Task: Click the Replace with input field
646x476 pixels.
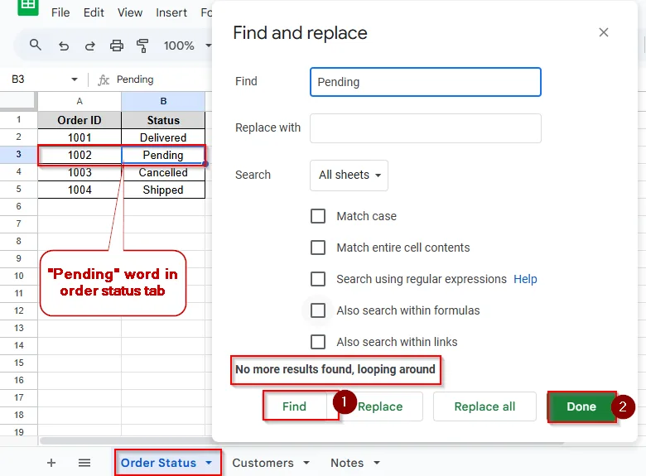Action: tap(426, 128)
